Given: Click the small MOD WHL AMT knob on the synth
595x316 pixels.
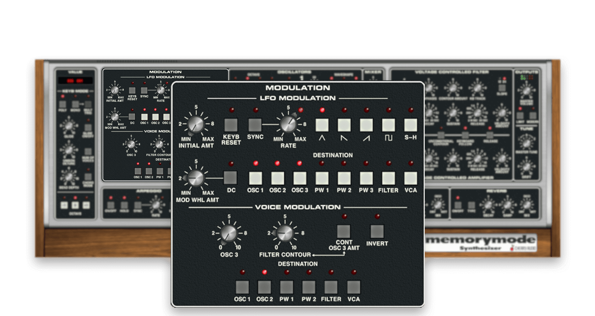Looking at the screenshot, I should point(114,117).
